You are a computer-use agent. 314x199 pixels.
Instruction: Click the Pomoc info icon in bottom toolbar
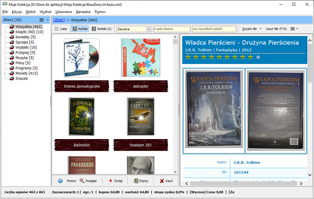click(60, 181)
